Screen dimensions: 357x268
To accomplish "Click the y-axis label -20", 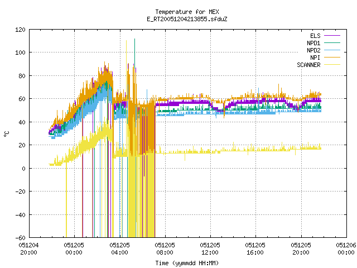I will click(20, 192).
